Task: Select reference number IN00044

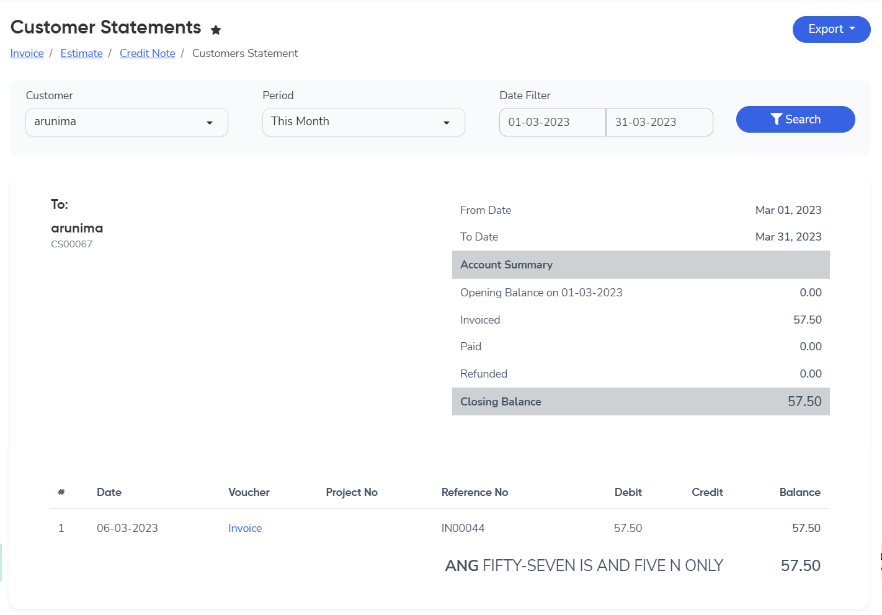Action: tap(463, 528)
